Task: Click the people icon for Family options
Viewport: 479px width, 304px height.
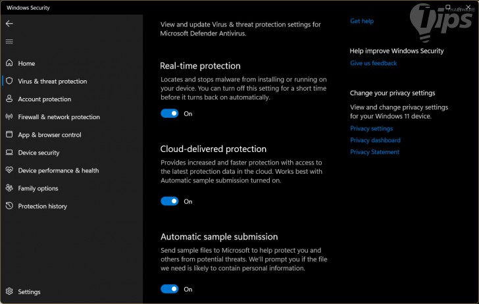Action: (9, 188)
